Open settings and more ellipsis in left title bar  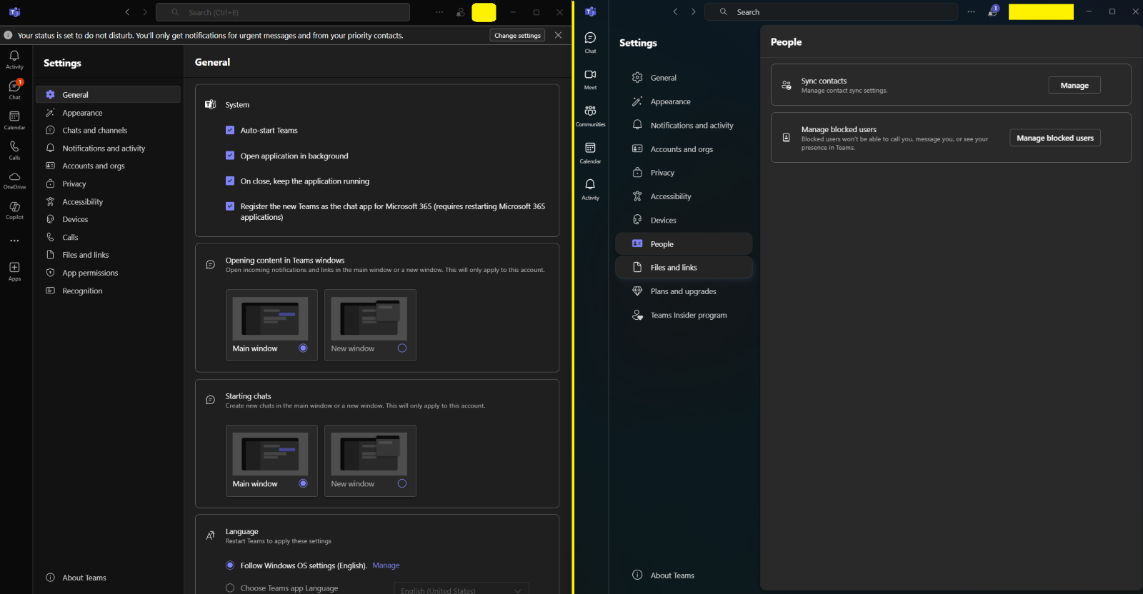[439, 12]
